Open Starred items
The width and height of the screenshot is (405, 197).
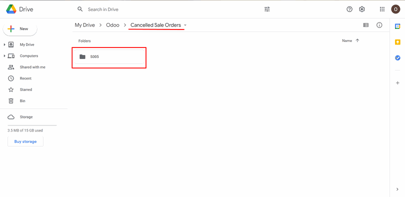click(26, 89)
